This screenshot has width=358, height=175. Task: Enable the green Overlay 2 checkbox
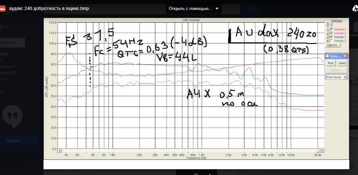point(332,41)
